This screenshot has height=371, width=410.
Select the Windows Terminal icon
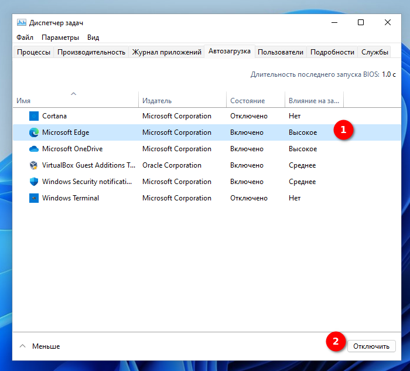click(34, 198)
